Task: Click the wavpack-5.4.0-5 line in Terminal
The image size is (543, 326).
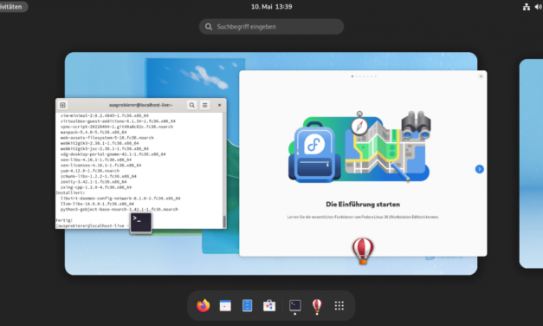Action: coord(94,132)
